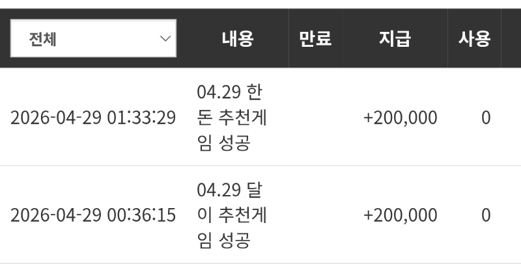Click the 사용 column header

(474, 38)
